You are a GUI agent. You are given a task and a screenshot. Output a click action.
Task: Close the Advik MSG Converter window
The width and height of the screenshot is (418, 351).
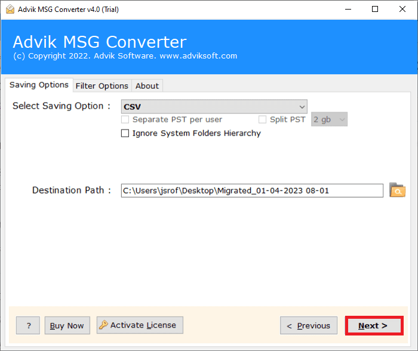(x=402, y=10)
